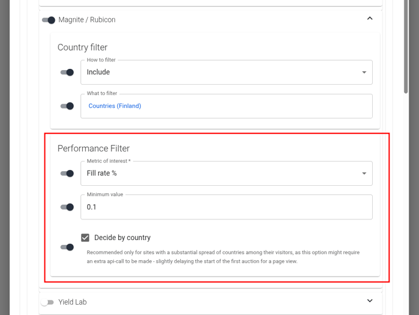Open the How to filter Include dropdown

tap(219, 73)
